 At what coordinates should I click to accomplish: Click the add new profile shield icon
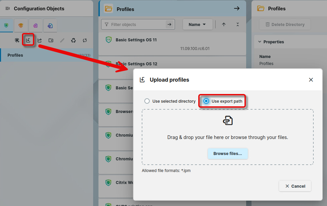pyautogui.click(x=17, y=40)
